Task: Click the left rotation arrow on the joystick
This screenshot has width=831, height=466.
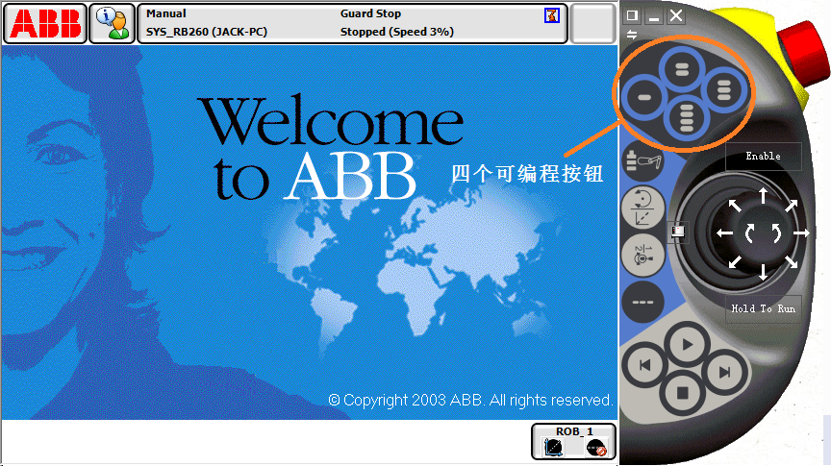Action: (x=750, y=233)
